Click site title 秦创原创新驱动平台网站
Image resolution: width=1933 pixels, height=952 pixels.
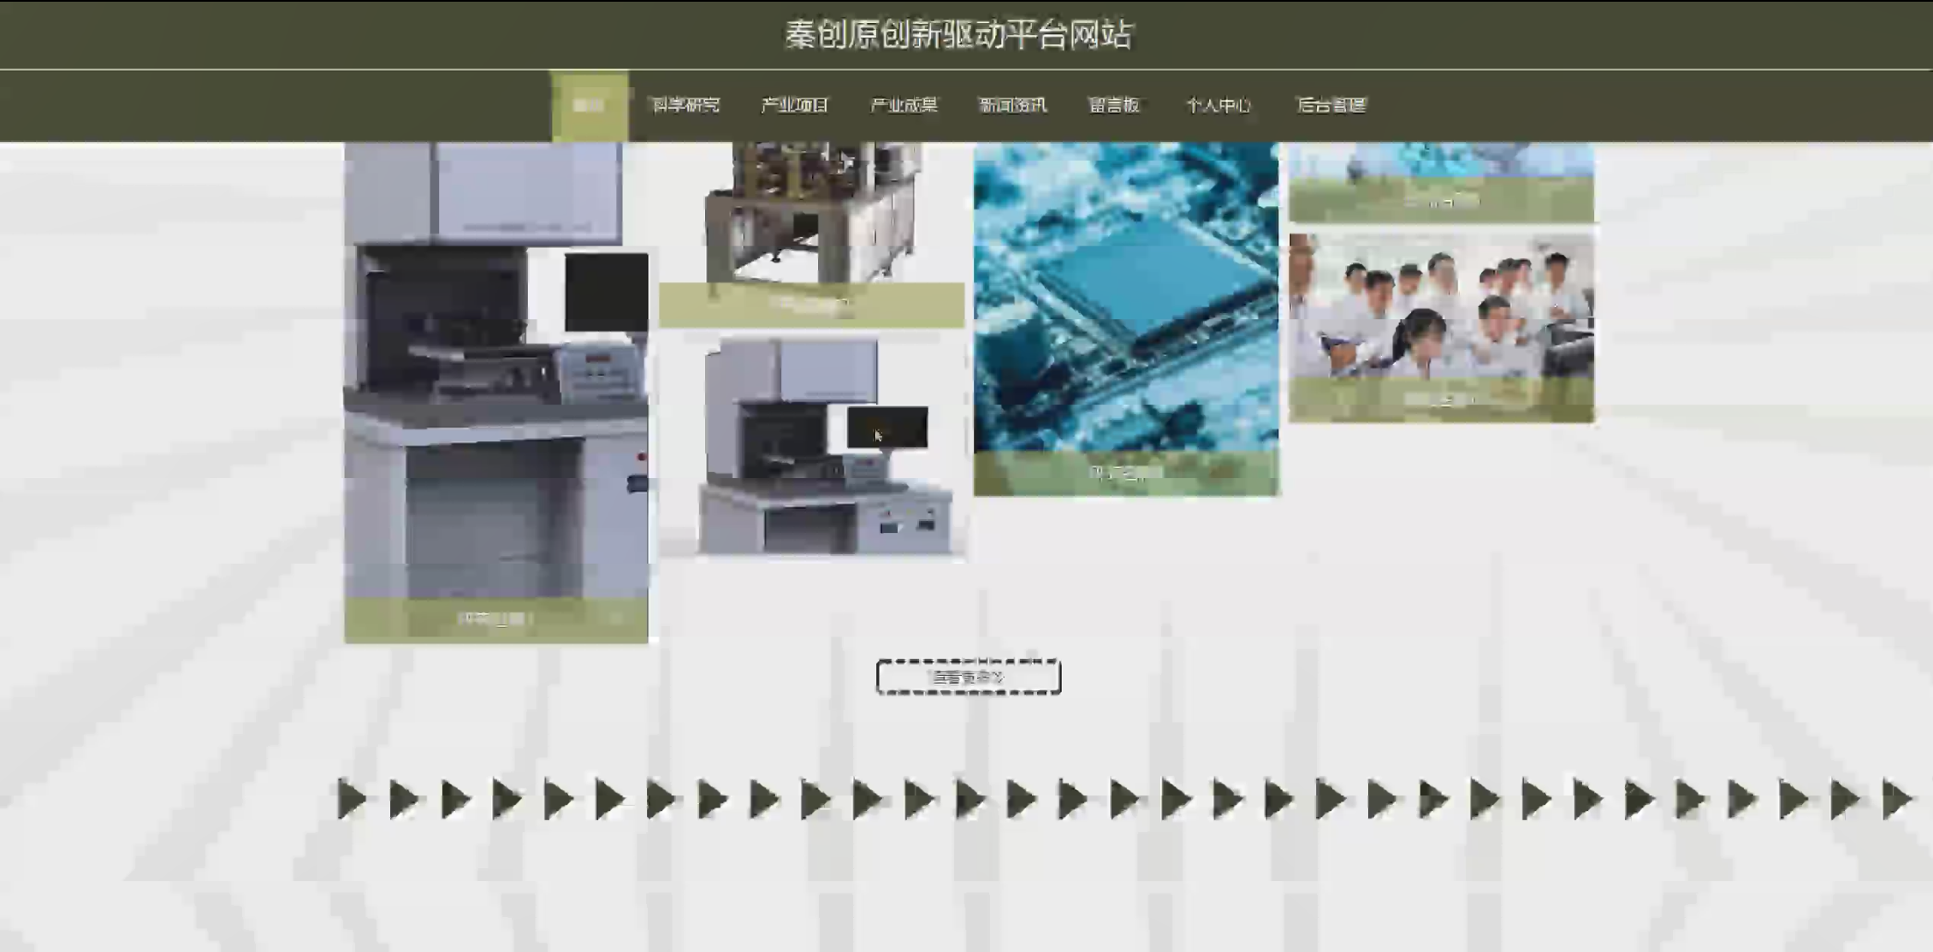coord(958,35)
